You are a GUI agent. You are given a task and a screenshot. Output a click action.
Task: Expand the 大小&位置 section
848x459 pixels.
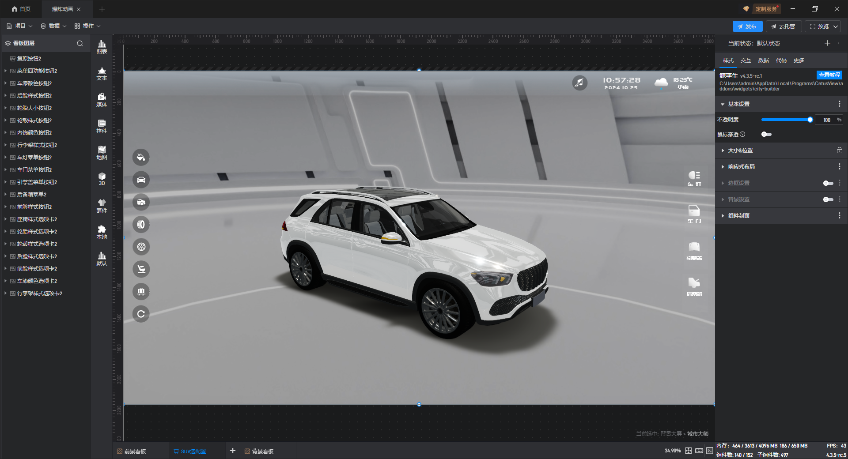(723, 150)
